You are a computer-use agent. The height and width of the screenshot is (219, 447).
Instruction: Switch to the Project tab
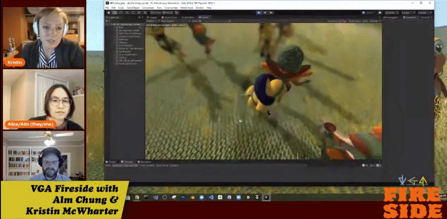111,162
